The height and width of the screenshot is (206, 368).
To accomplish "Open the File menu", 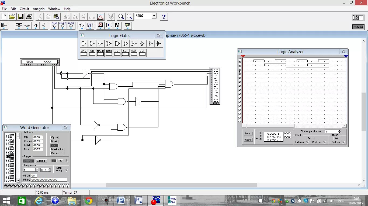I will [4, 9].
